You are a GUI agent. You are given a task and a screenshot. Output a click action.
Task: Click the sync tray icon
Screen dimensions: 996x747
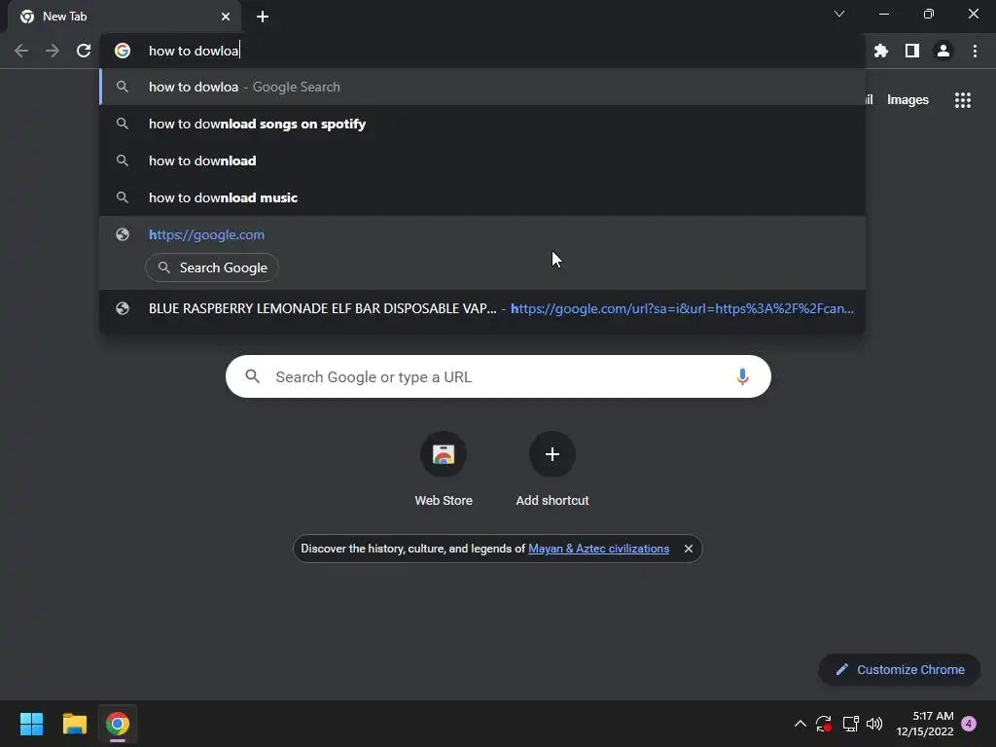[824, 724]
